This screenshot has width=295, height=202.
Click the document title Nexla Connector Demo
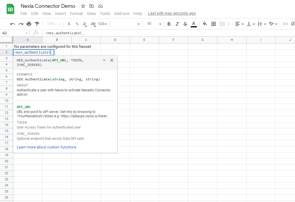48,6
